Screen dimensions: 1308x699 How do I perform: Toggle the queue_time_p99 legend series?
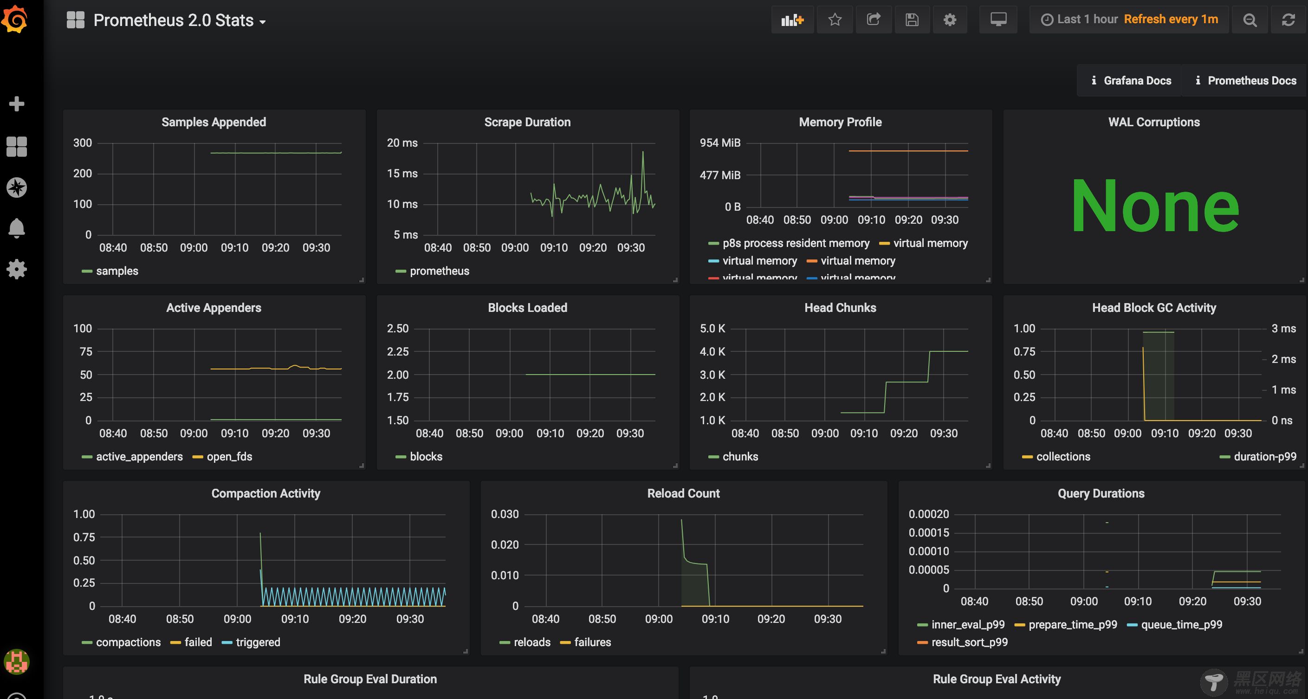(x=1182, y=625)
